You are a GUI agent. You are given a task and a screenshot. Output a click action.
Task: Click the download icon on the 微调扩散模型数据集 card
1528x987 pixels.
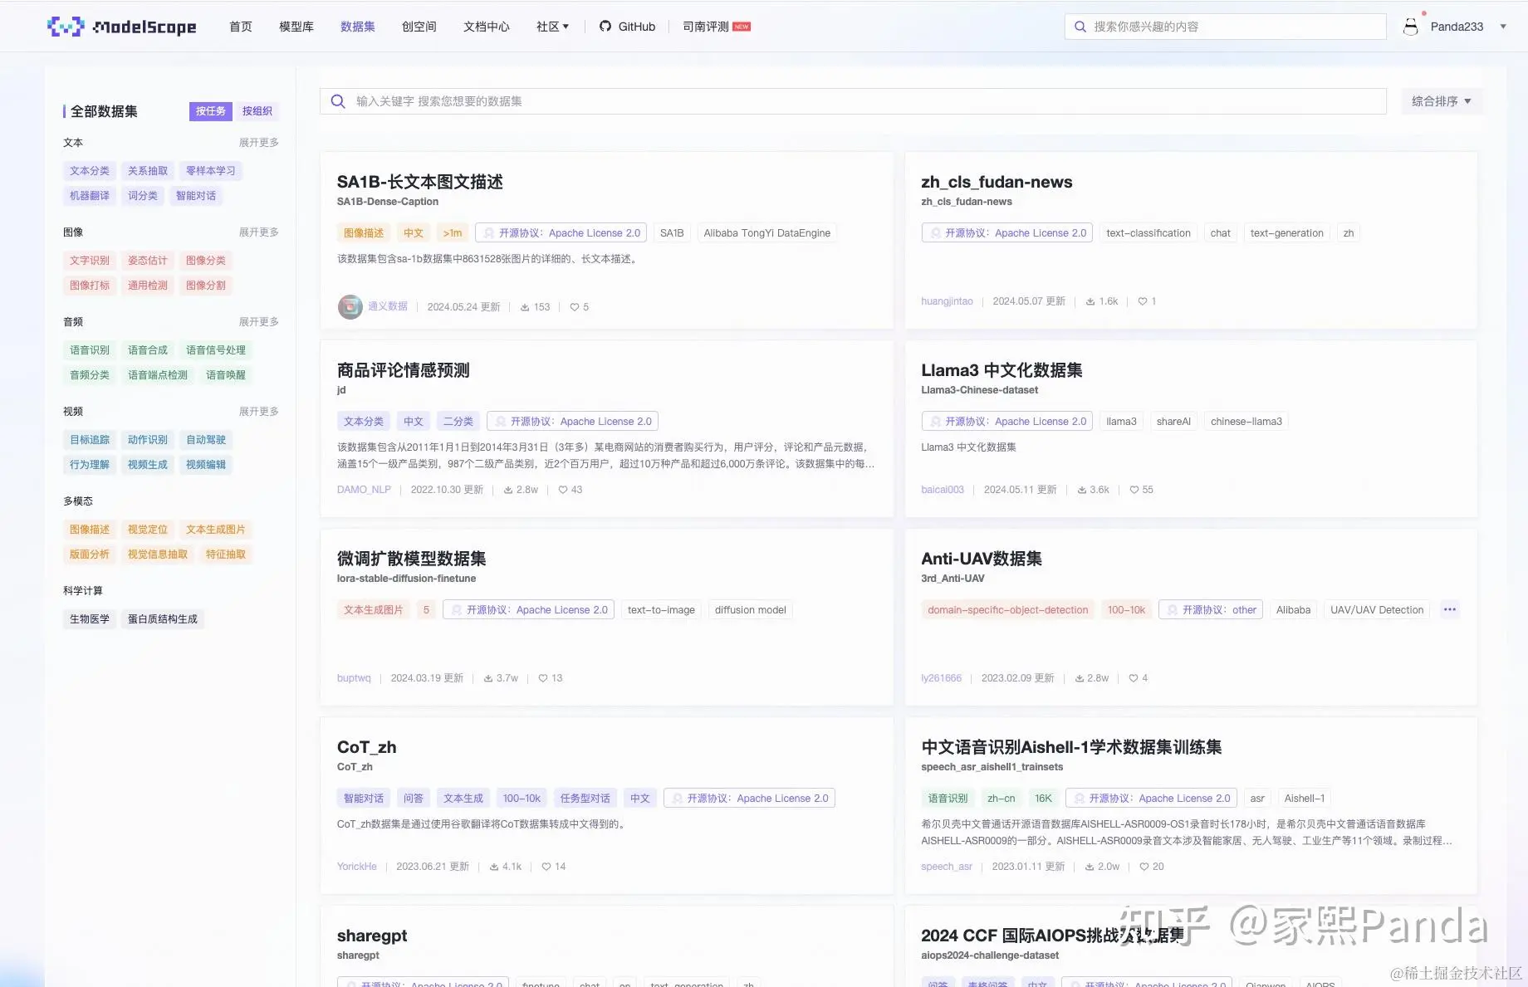(x=488, y=678)
